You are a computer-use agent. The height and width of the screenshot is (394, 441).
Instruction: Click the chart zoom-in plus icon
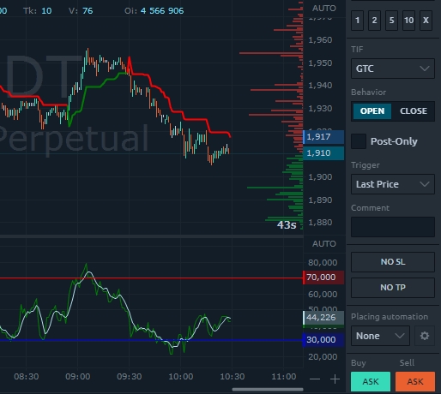pyautogui.click(x=335, y=379)
